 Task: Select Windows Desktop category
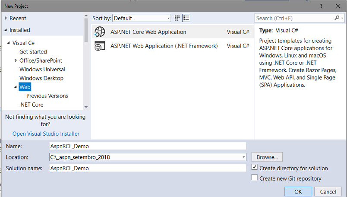pos(41,78)
